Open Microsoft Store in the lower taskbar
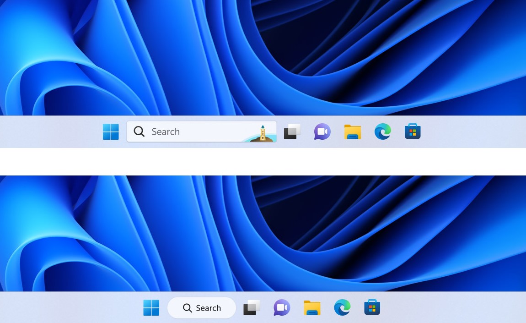Screen dimensions: 526x323 click(372, 307)
